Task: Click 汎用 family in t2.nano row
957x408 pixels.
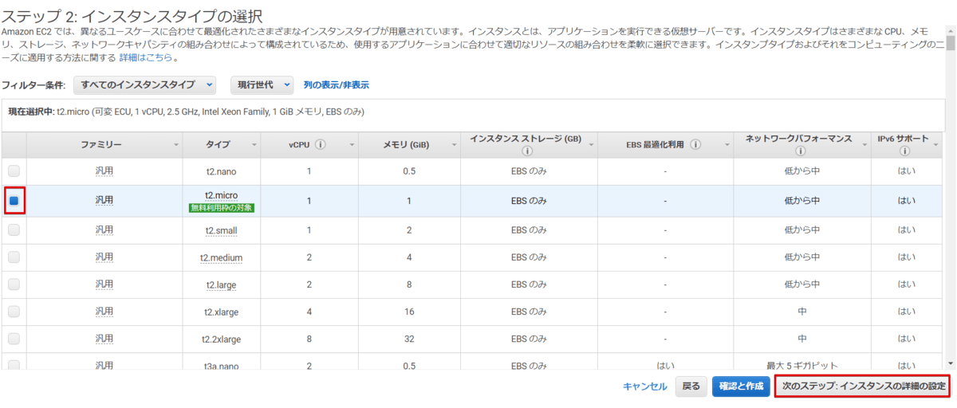Action: click(104, 171)
